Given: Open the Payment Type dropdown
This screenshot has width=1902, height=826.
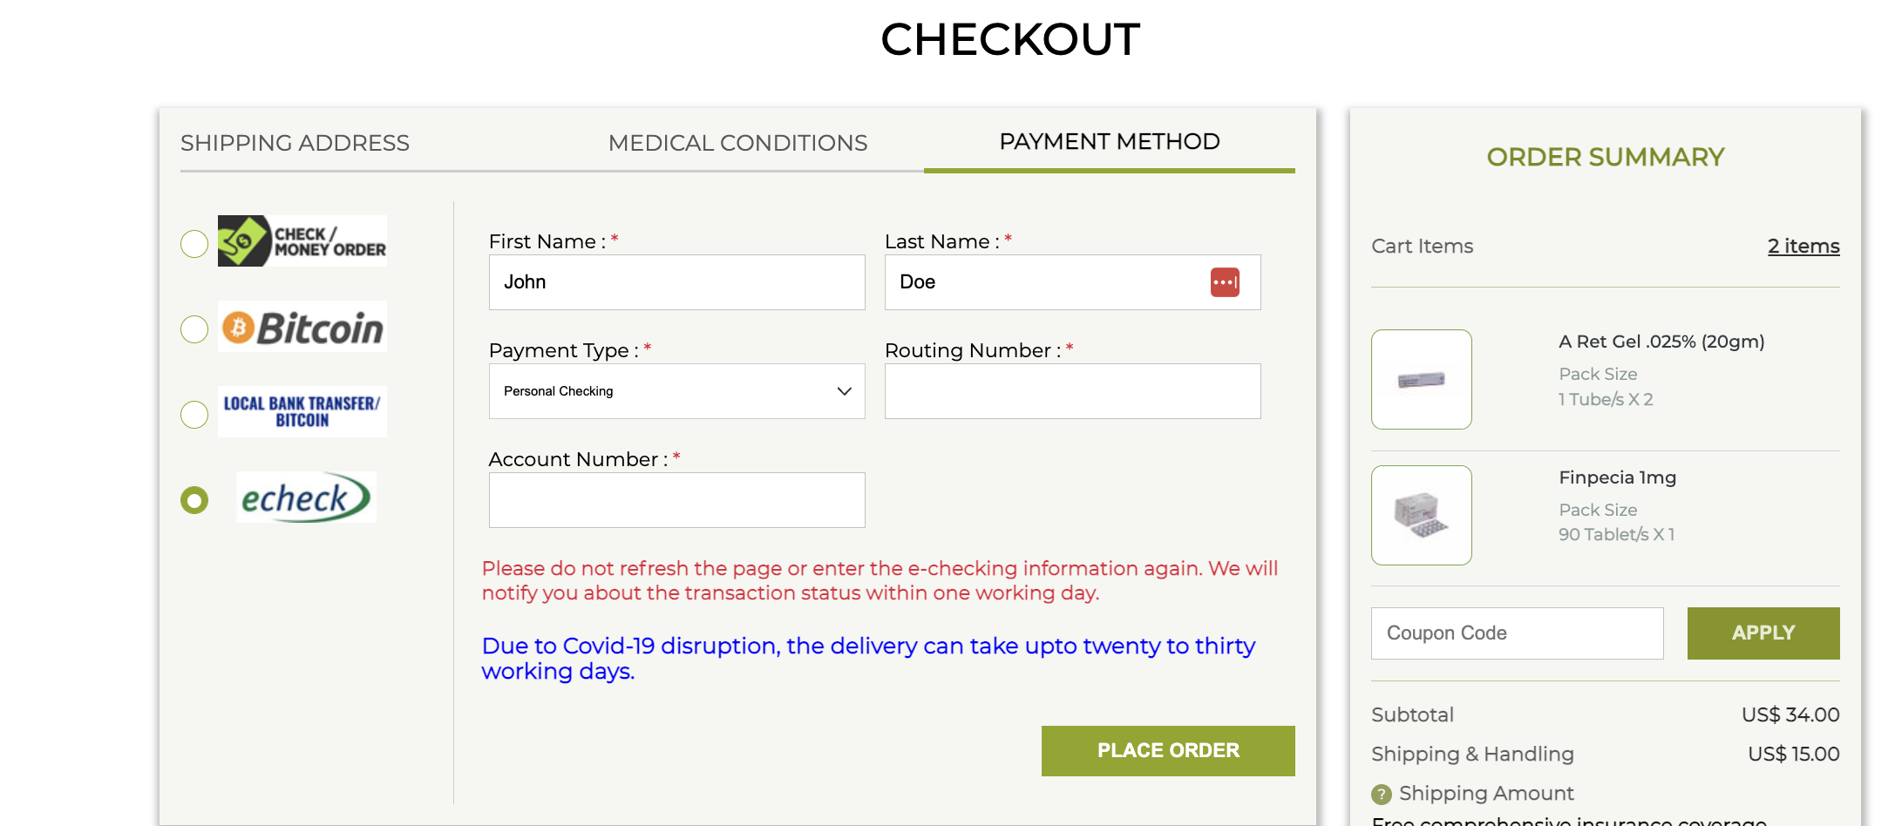Looking at the screenshot, I should (x=676, y=391).
